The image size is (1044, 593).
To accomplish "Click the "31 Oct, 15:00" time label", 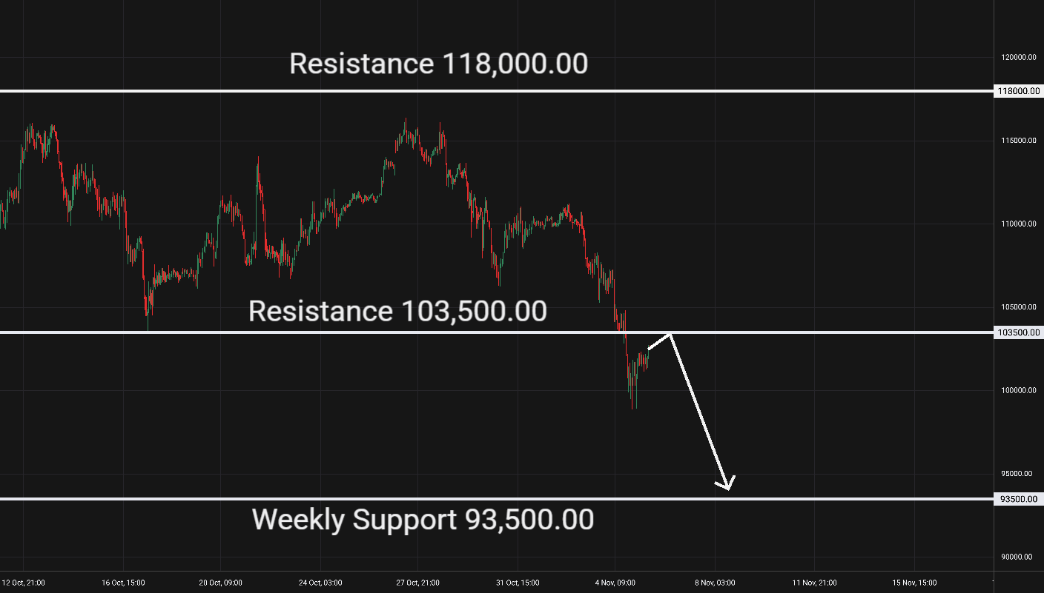I will click(518, 583).
